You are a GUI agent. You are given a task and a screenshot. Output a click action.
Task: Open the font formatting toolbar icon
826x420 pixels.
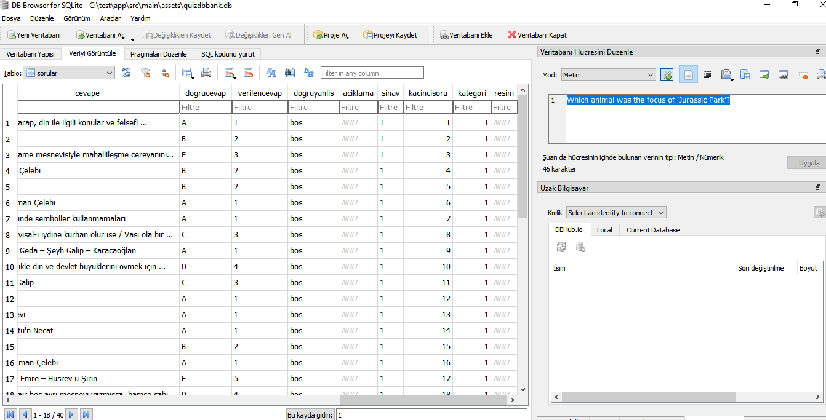(271, 73)
